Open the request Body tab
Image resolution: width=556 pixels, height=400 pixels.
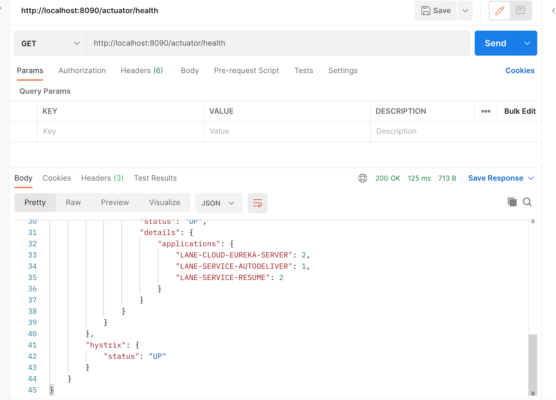pos(190,71)
